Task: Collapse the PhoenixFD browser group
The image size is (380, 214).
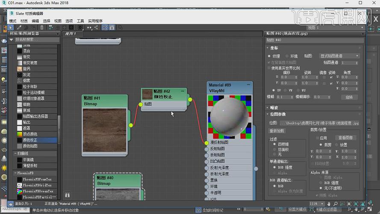Action: click(15, 173)
